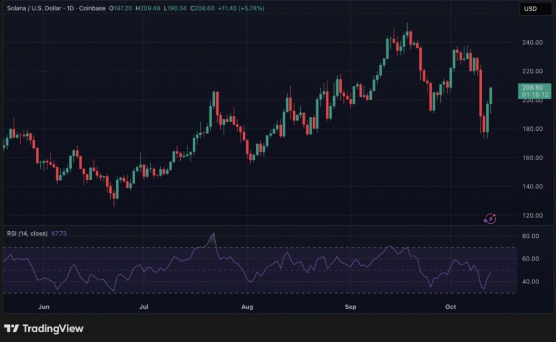Image resolution: width=556 pixels, height=342 pixels.
Task: Click the current price label 208.60
Action: click(535, 87)
